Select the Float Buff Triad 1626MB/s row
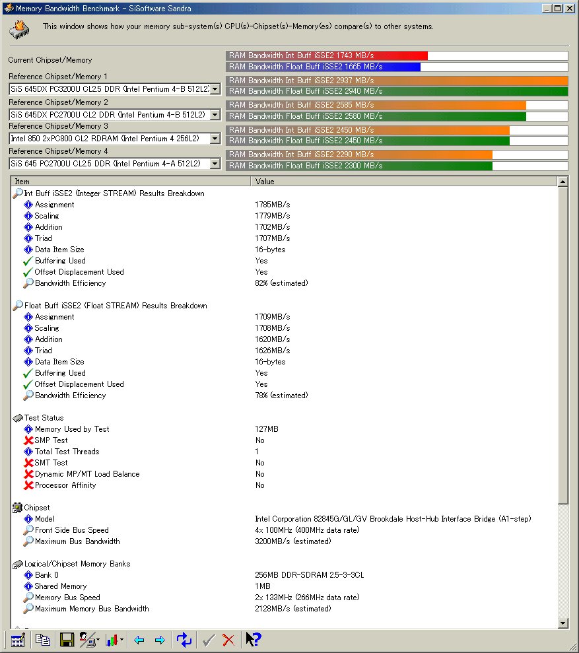The height and width of the screenshot is (653, 579). pyautogui.click(x=284, y=351)
